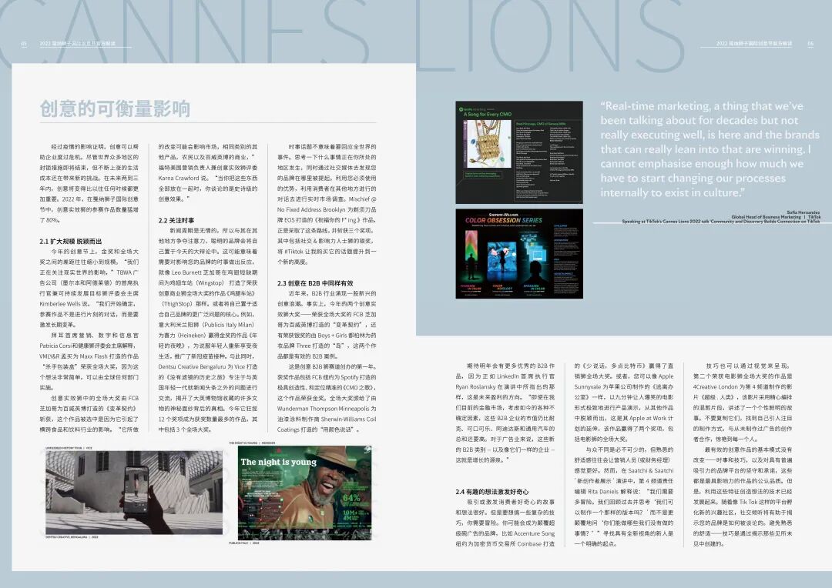832x588 pixels.
Task: Click the heading 创意的可衡量影响
Action: click(115, 109)
